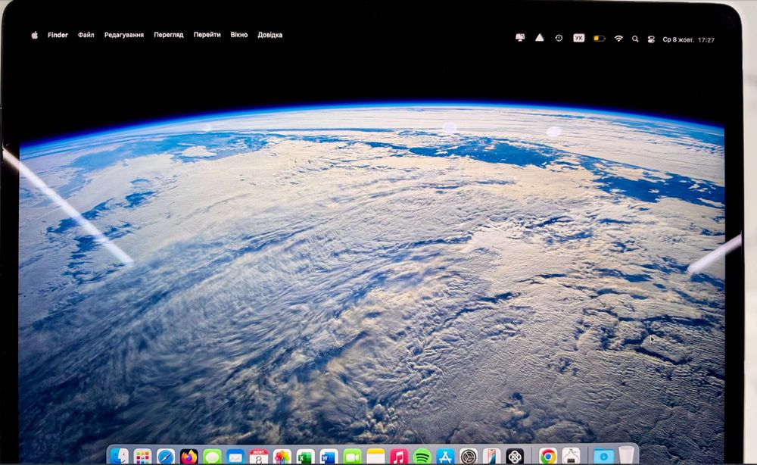Open Control Center in menu bar
The width and height of the screenshot is (757, 465).
tap(651, 39)
